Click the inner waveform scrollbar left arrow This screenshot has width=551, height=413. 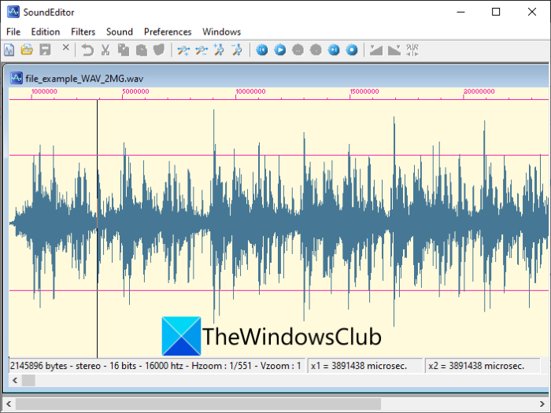point(15,380)
